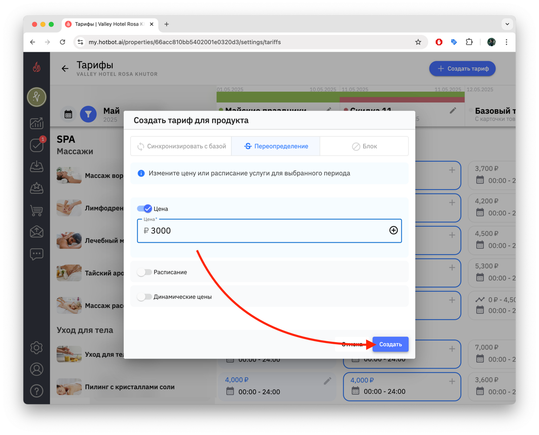Viewport: 539px width, 435px height.
Task: Click the Отмена button in dialog
Action: [x=352, y=344]
